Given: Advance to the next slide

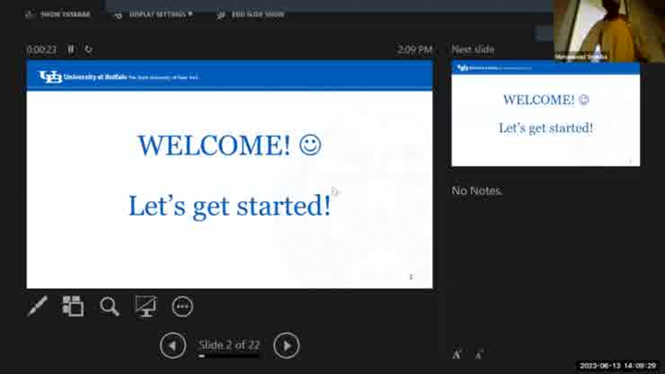Looking at the screenshot, I should tap(286, 345).
